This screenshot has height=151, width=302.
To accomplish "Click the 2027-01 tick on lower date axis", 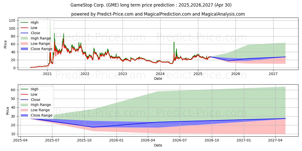I will 244,140.
